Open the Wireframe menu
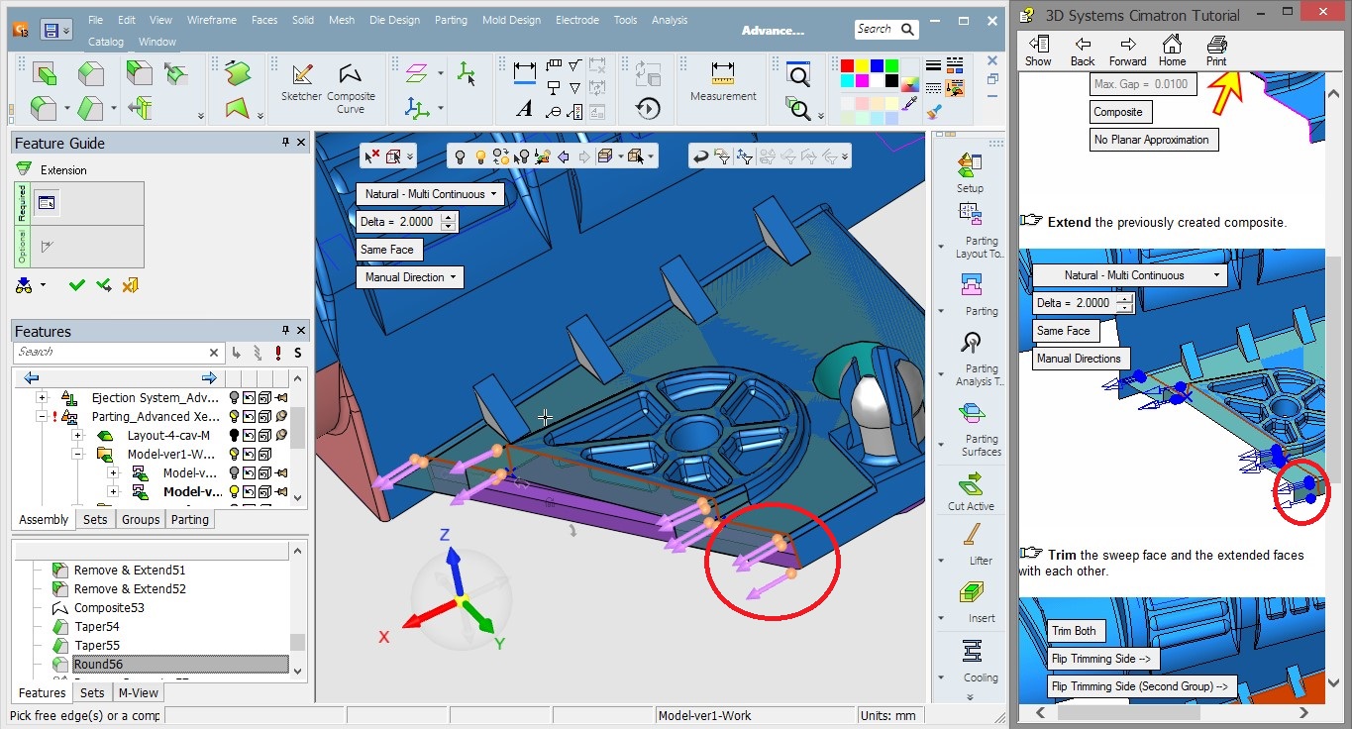This screenshot has height=729, width=1352. pos(211,20)
